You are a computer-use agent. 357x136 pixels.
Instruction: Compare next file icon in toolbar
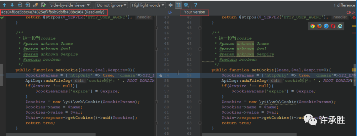click(x=27, y=5)
